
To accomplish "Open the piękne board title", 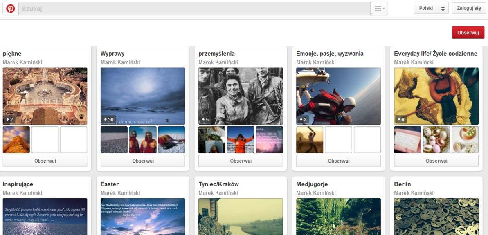I will tap(12, 54).
